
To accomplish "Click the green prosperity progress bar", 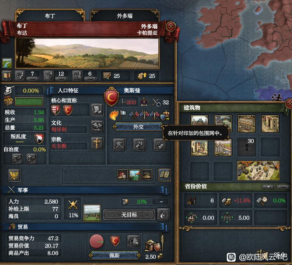I will [x=29, y=101].
